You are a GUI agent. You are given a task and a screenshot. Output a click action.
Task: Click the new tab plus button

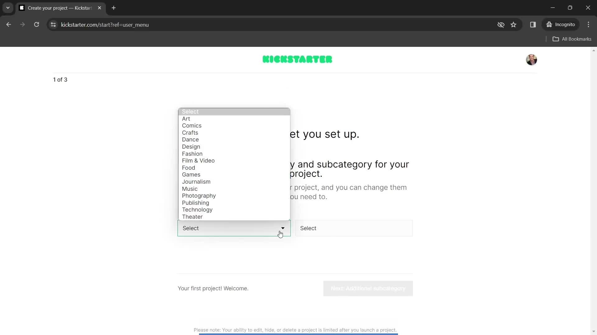[114, 8]
